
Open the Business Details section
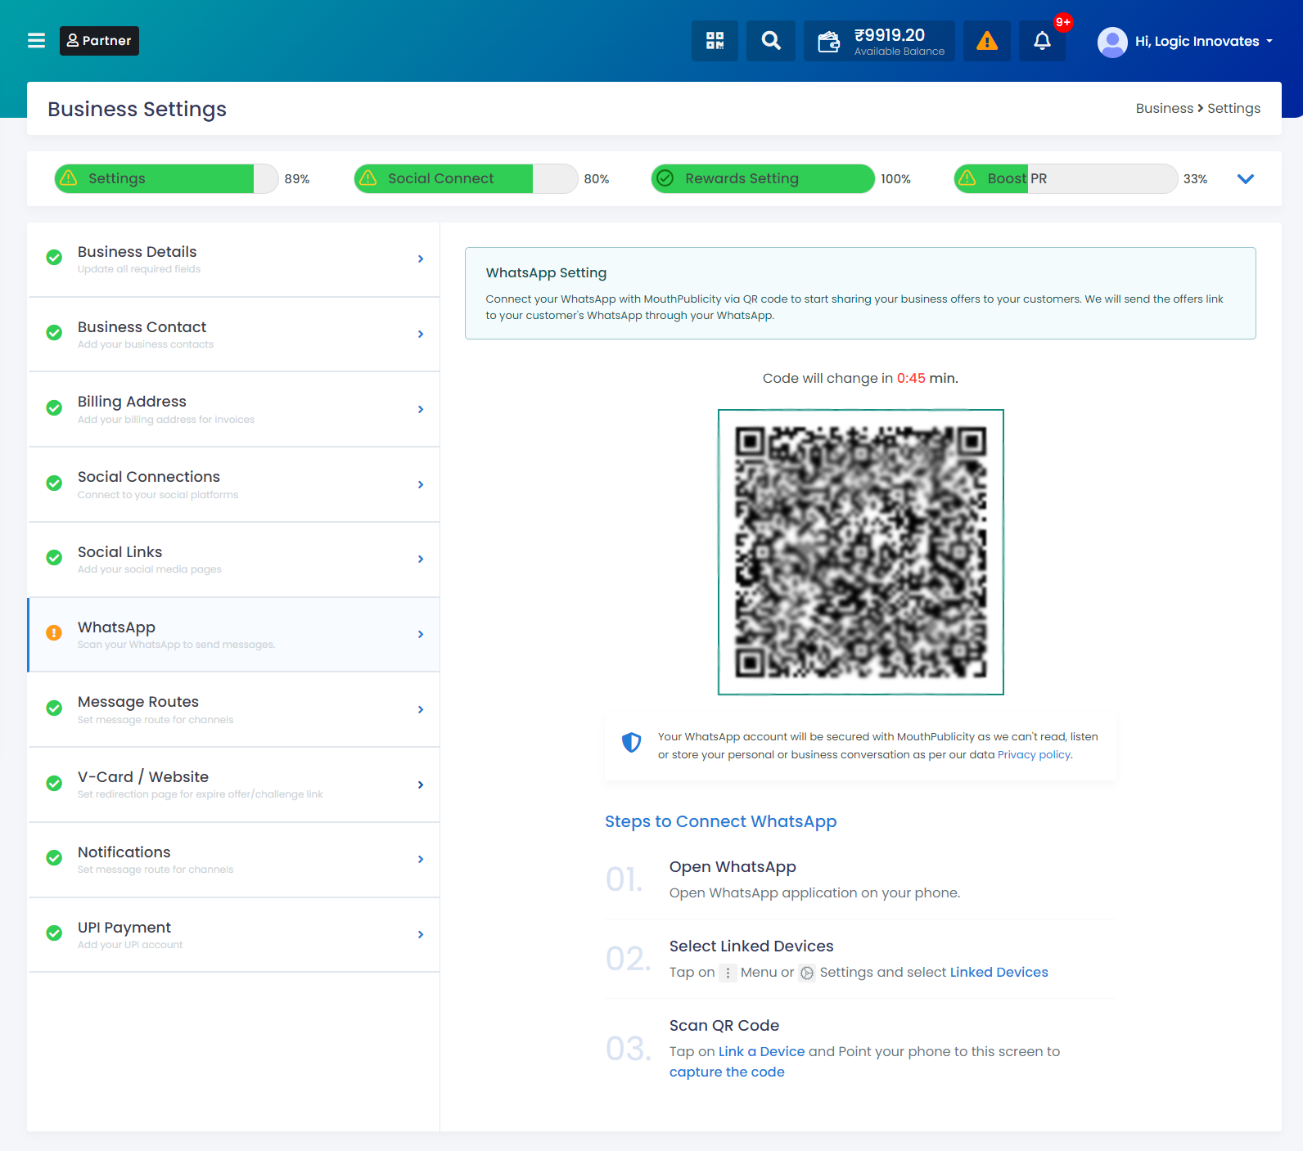coord(234,259)
